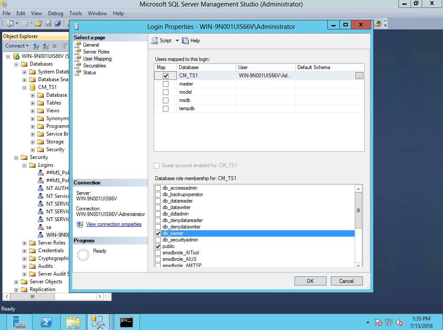443x330 pixels.
Task: Click the Open File toolbar icon
Action: pos(39,23)
